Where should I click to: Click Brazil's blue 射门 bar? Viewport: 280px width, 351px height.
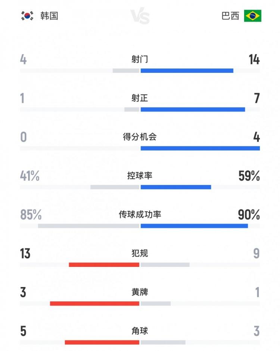click(x=187, y=71)
